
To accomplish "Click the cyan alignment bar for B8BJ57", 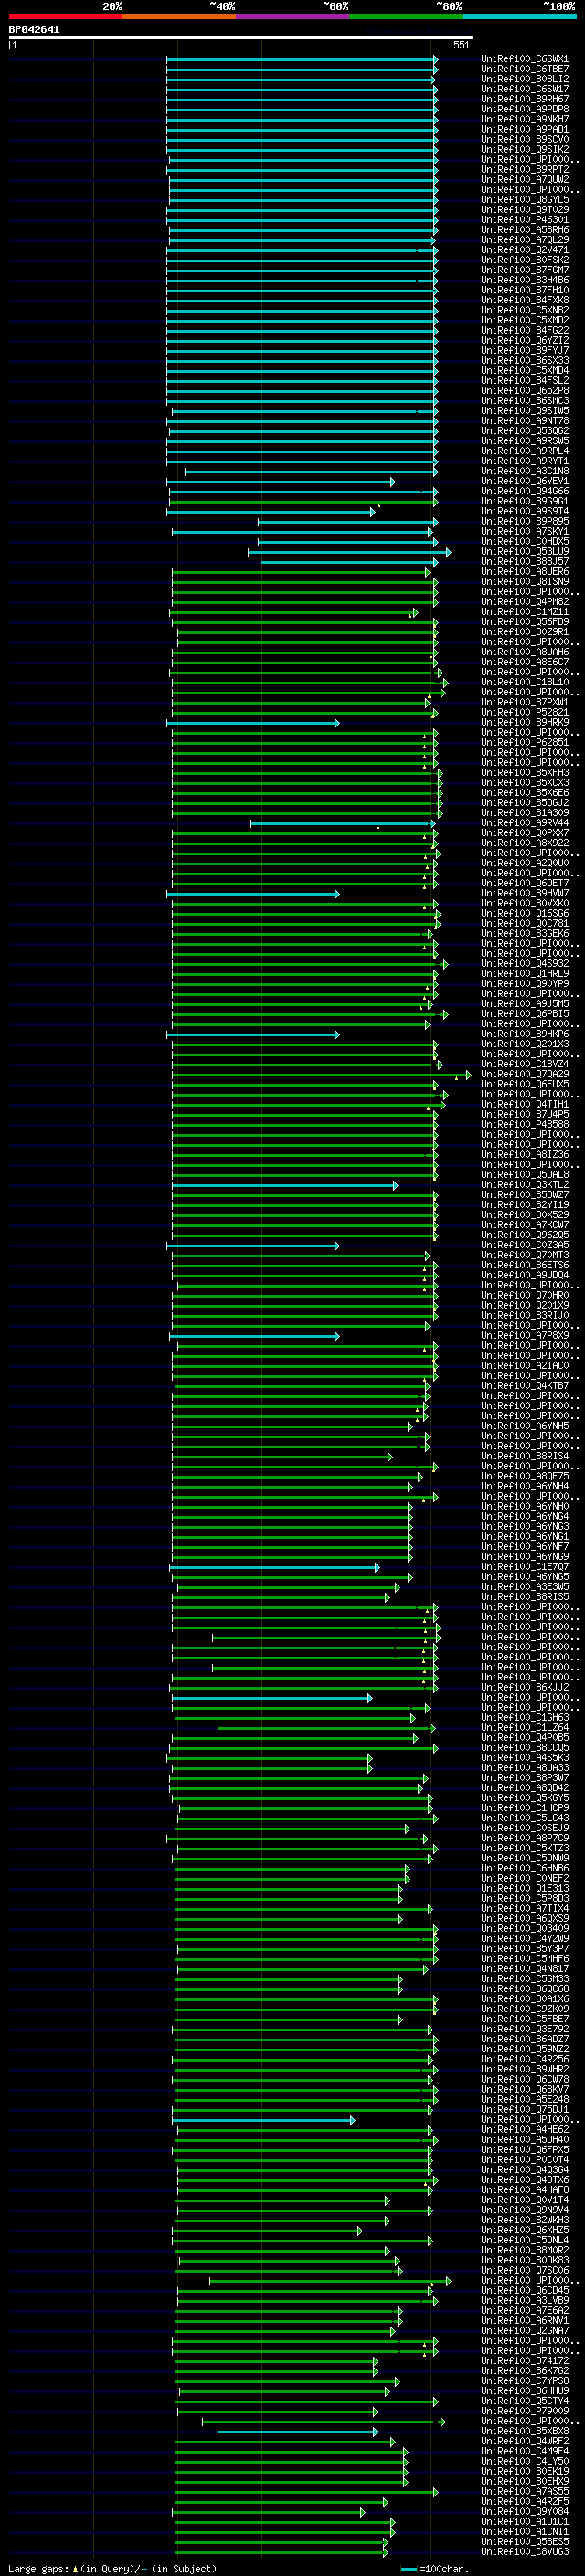I will pos(349,562).
